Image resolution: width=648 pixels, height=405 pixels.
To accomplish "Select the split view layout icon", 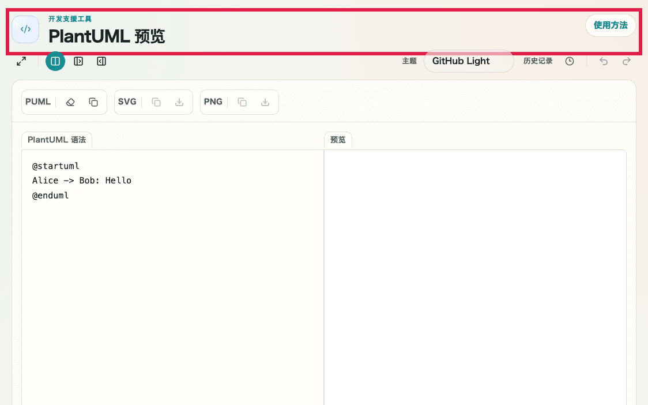I will (55, 61).
